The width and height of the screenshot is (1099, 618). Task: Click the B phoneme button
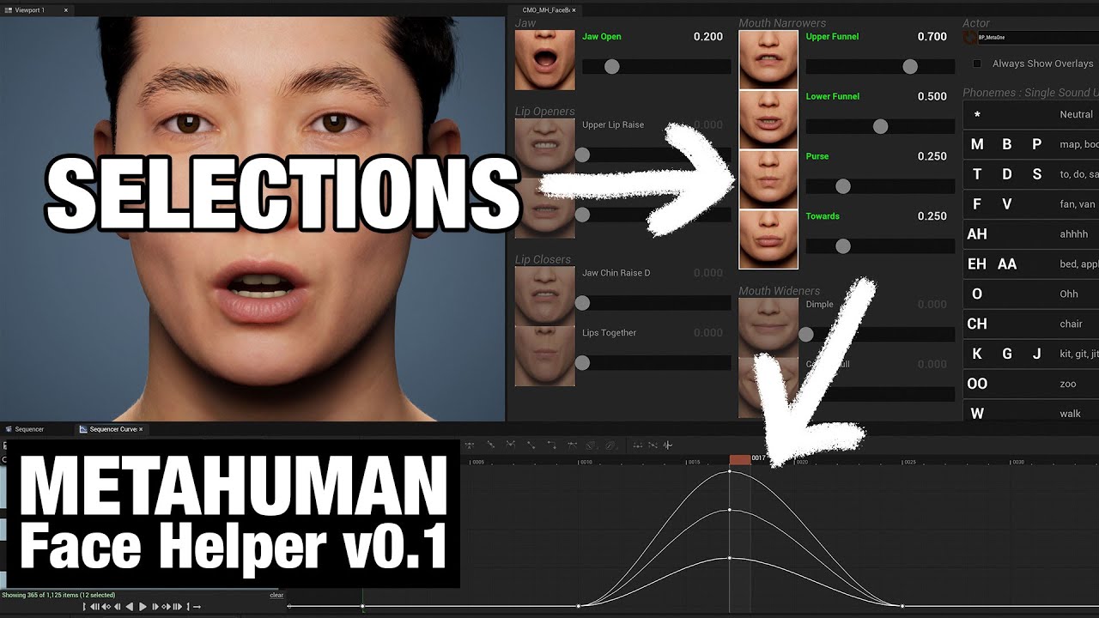pos(1007,144)
